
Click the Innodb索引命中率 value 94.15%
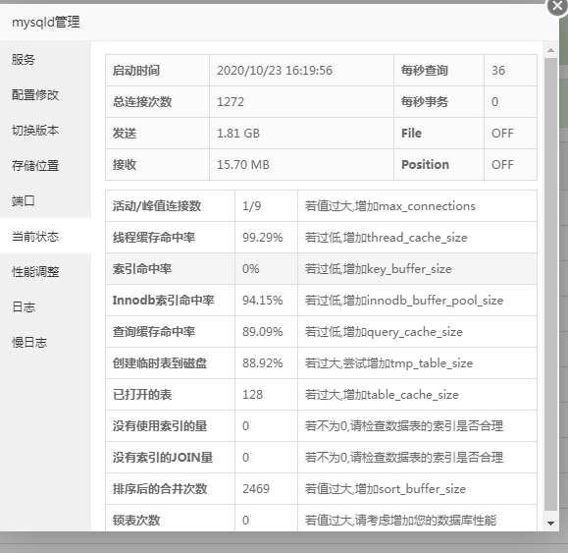262,301
